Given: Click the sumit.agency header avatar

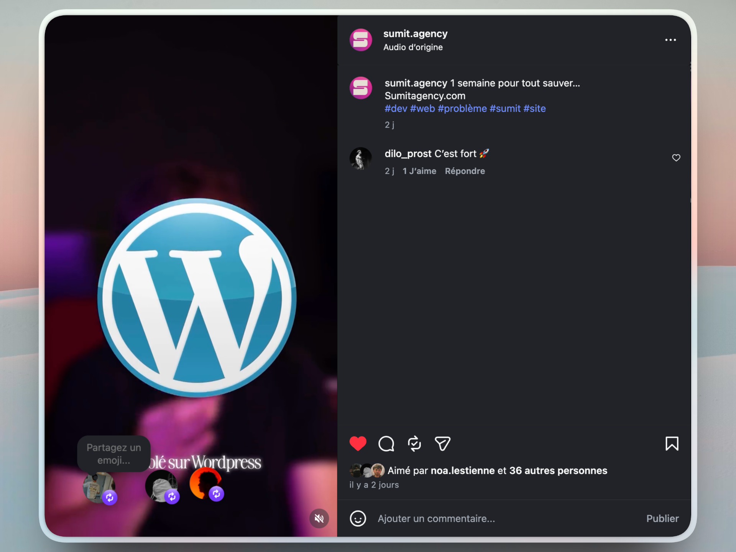Looking at the screenshot, I should [x=361, y=40].
